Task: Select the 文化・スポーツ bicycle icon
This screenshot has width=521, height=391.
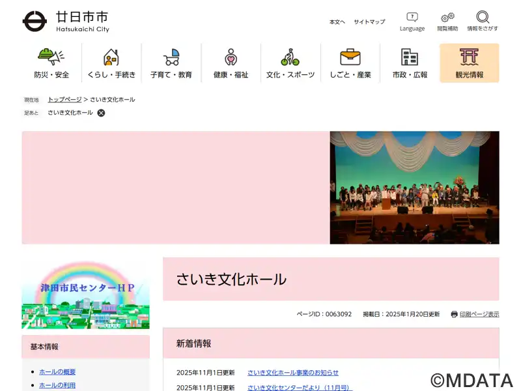Action: [x=290, y=57]
